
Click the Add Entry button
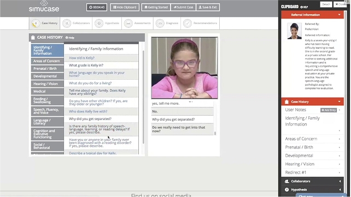point(329,110)
